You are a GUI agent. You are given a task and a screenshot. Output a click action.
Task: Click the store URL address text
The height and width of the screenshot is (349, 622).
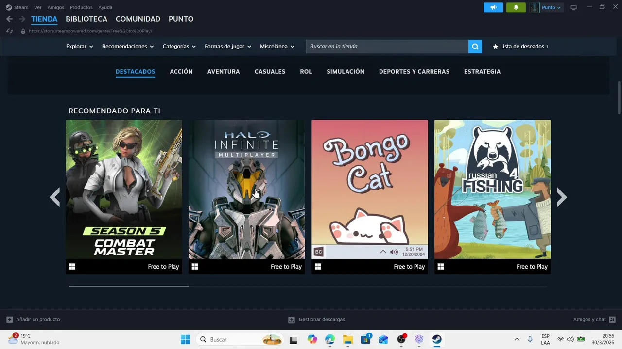click(90, 31)
